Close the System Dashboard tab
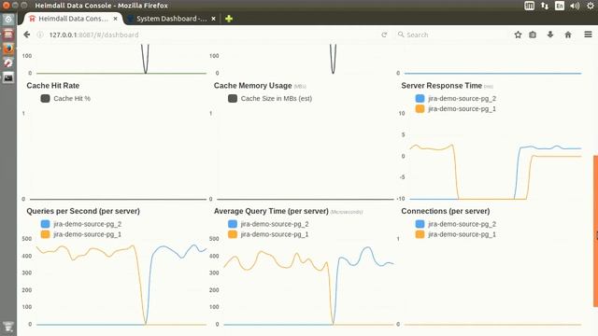Viewport: 598px width, 336px height. coord(213,19)
